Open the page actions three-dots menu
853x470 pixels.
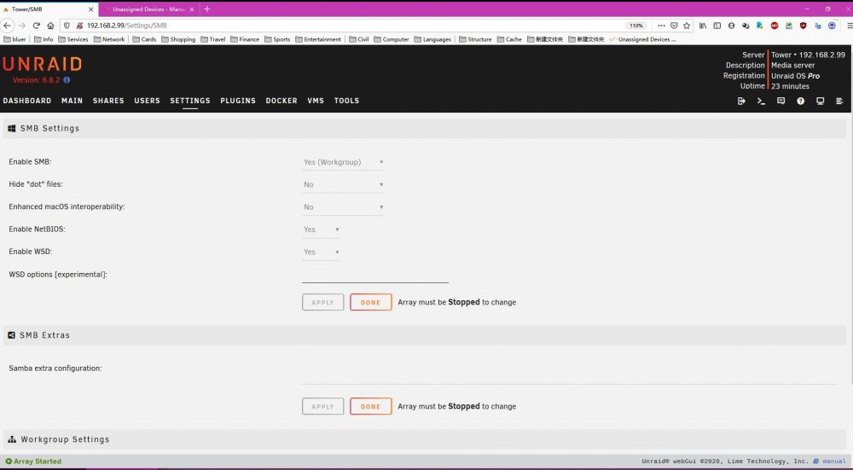(x=662, y=26)
